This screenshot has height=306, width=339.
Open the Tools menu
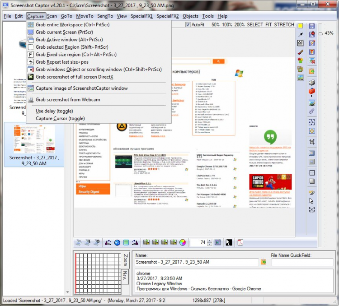click(x=208, y=16)
